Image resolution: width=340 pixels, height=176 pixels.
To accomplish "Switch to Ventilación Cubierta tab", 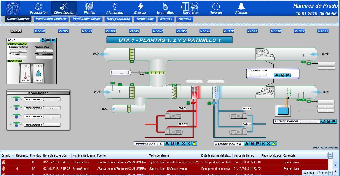I will coord(51,19).
